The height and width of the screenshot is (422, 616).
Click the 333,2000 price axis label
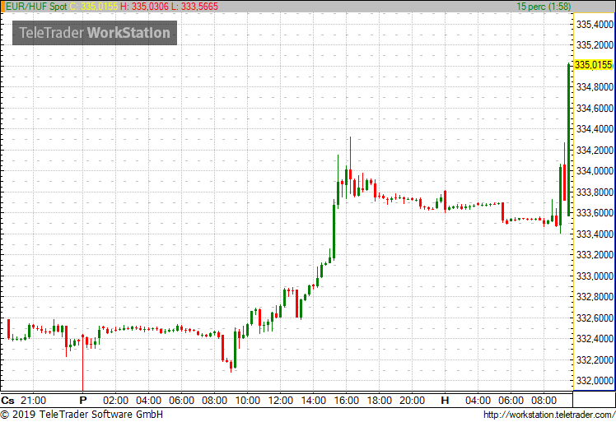point(595,255)
